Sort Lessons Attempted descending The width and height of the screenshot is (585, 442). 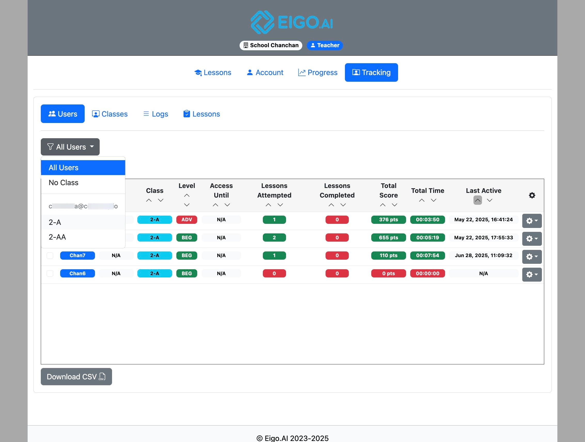point(280,205)
